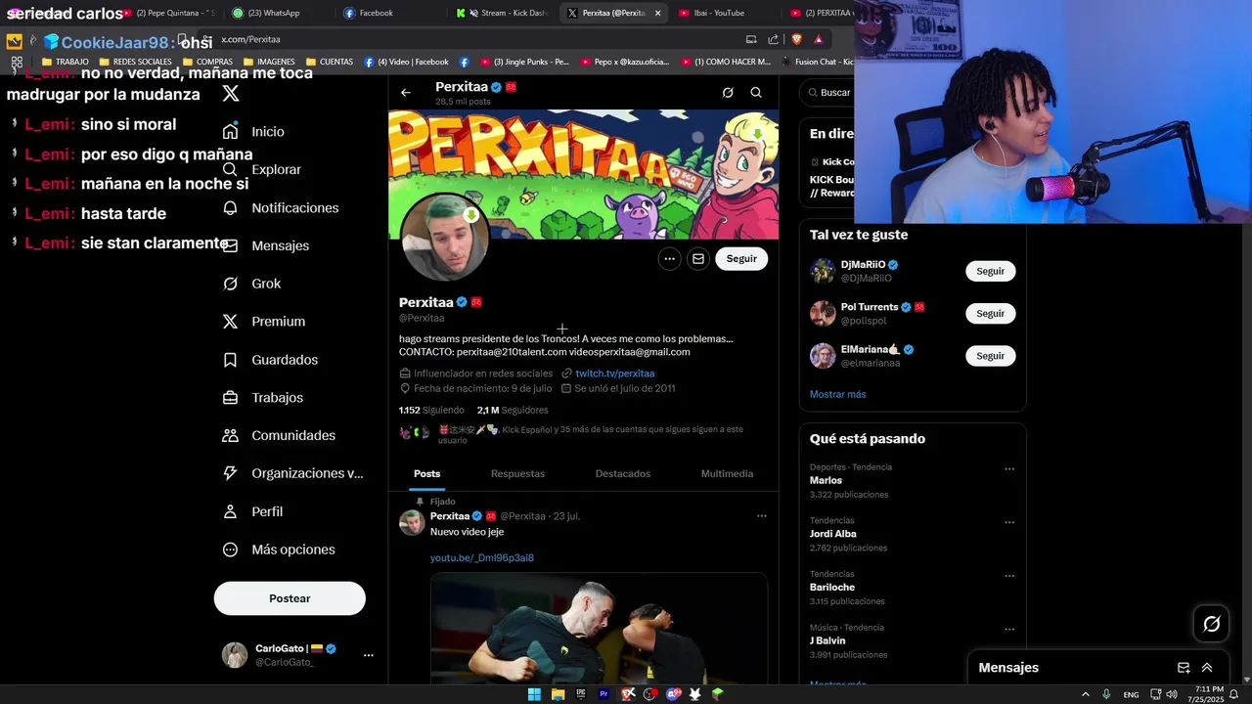Click the taskbar volume icon

pyautogui.click(x=1172, y=694)
